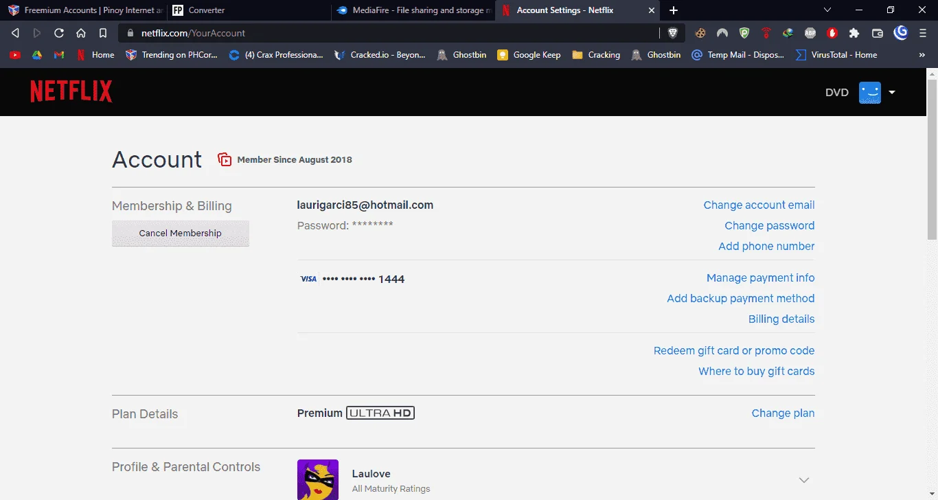Open the green shield VPN extension
The height and width of the screenshot is (500, 938).
pos(744,33)
